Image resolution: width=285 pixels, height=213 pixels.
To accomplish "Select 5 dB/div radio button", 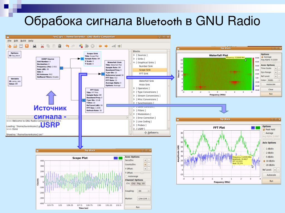I will point(264,157).
